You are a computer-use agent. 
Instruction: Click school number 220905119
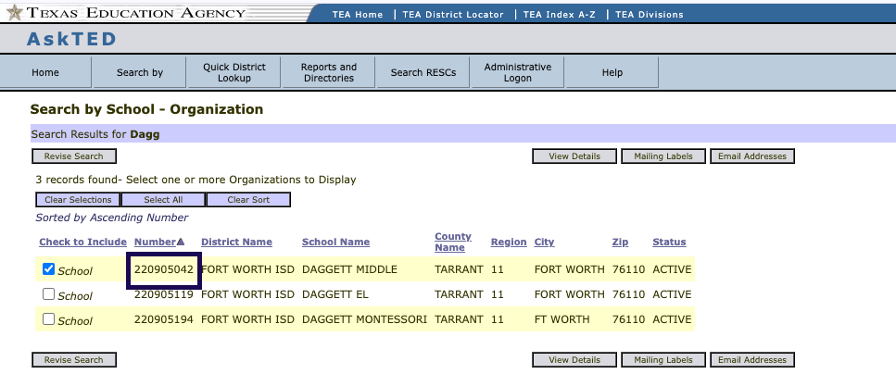point(164,294)
